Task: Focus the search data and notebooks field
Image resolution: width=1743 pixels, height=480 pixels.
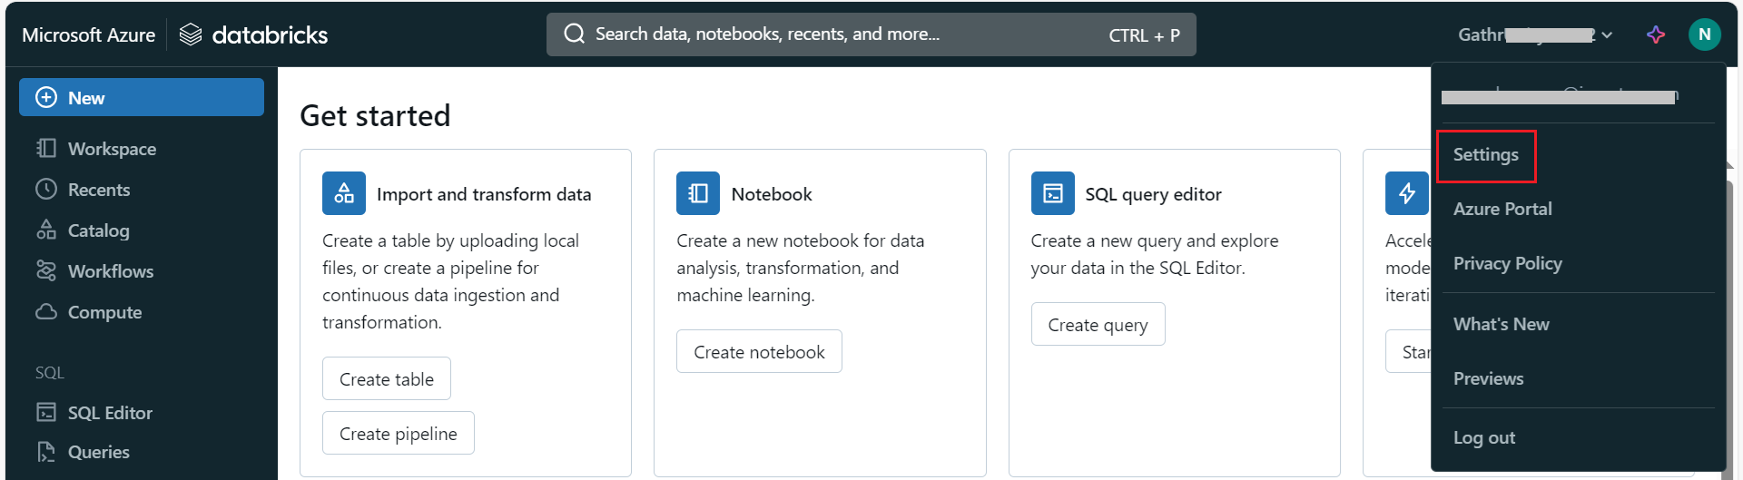Action: click(x=844, y=34)
